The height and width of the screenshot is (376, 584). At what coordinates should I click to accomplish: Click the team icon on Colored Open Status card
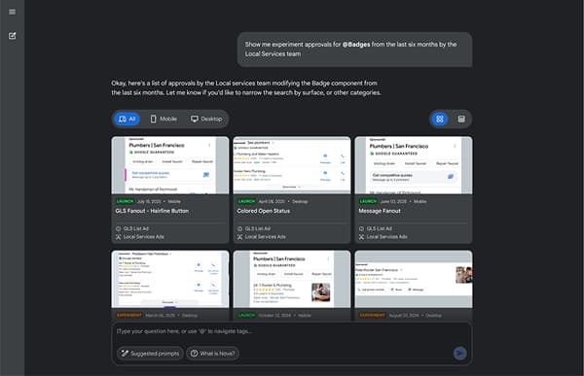tap(239, 237)
